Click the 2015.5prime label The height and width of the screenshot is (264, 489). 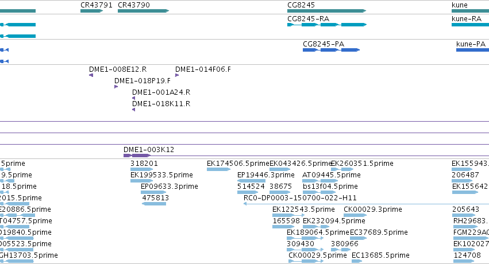[x=21, y=198]
